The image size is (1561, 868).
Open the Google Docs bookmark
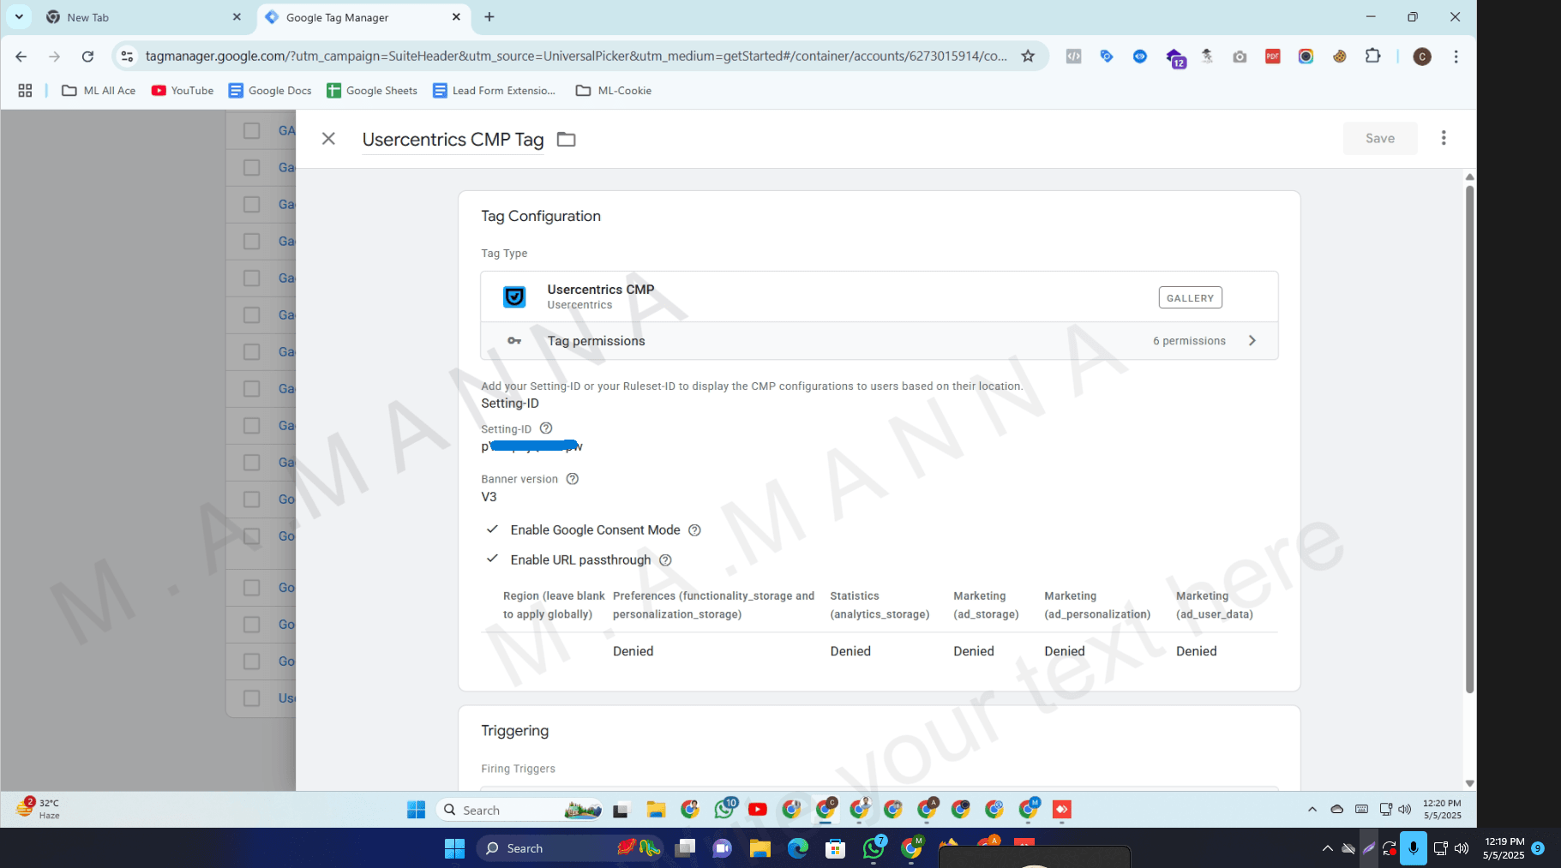click(x=270, y=91)
